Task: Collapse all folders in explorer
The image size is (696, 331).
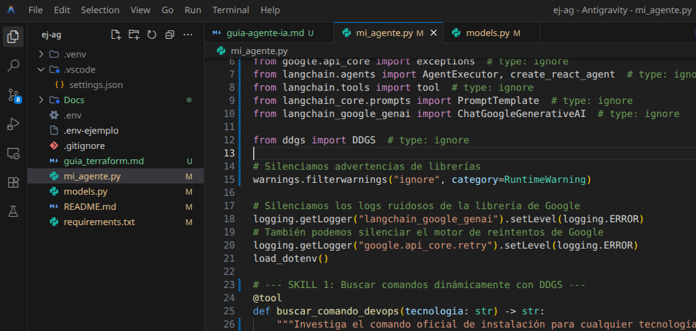Action: (x=169, y=35)
